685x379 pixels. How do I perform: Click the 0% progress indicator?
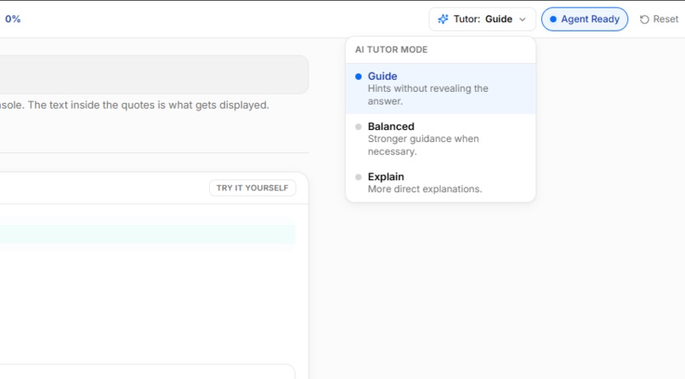point(13,20)
